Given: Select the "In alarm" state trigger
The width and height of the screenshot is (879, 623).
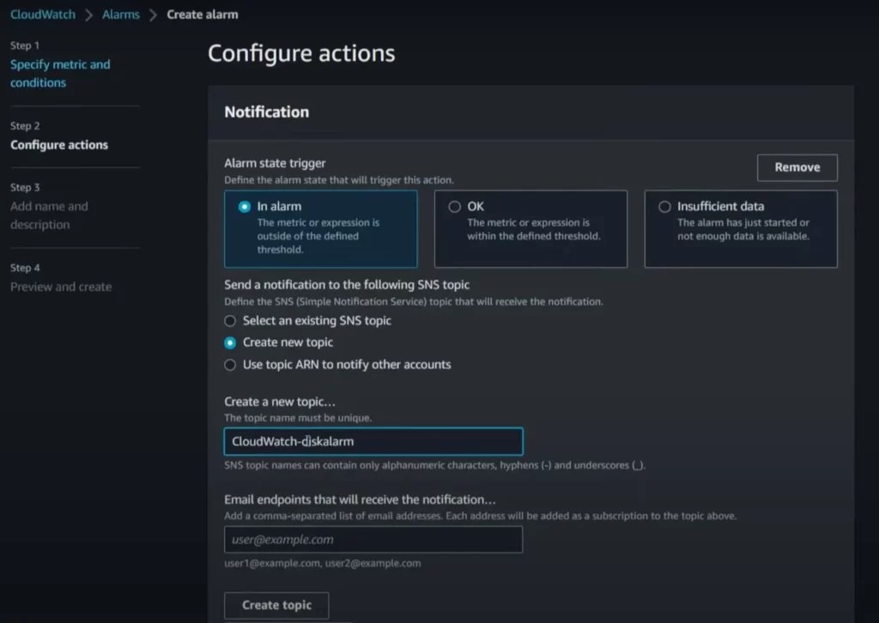Looking at the screenshot, I should 284,206.
